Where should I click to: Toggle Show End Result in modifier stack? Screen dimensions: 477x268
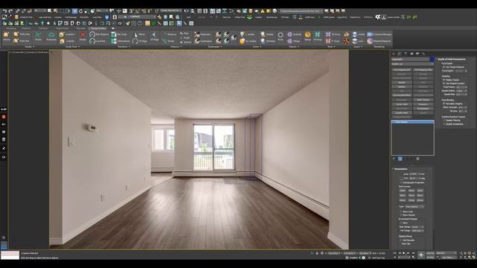[x=400, y=159]
